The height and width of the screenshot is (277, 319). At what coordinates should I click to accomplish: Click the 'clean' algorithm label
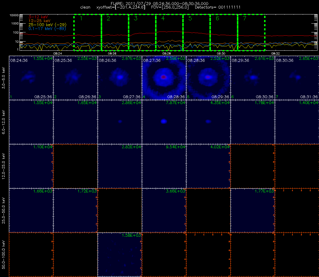(85, 7)
